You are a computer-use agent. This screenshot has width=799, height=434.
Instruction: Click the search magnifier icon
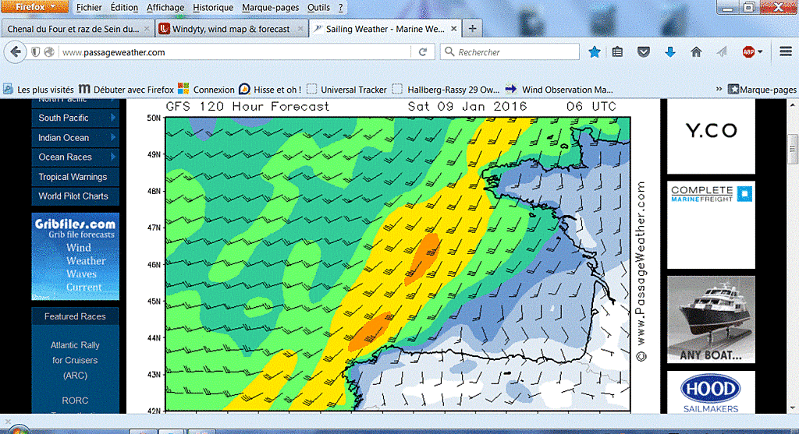pyautogui.click(x=449, y=52)
